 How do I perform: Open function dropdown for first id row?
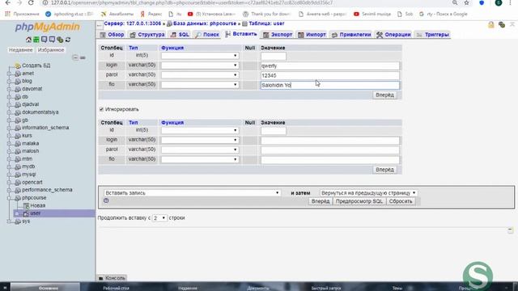coord(200,56)
